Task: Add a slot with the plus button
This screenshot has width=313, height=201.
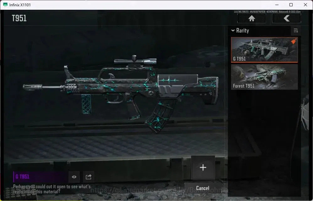Action: [203, 167]
